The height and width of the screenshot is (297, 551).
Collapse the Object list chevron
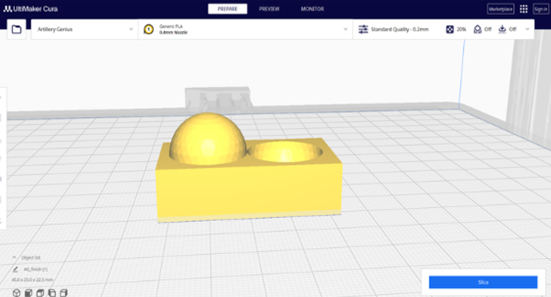[x=14, y=258]
